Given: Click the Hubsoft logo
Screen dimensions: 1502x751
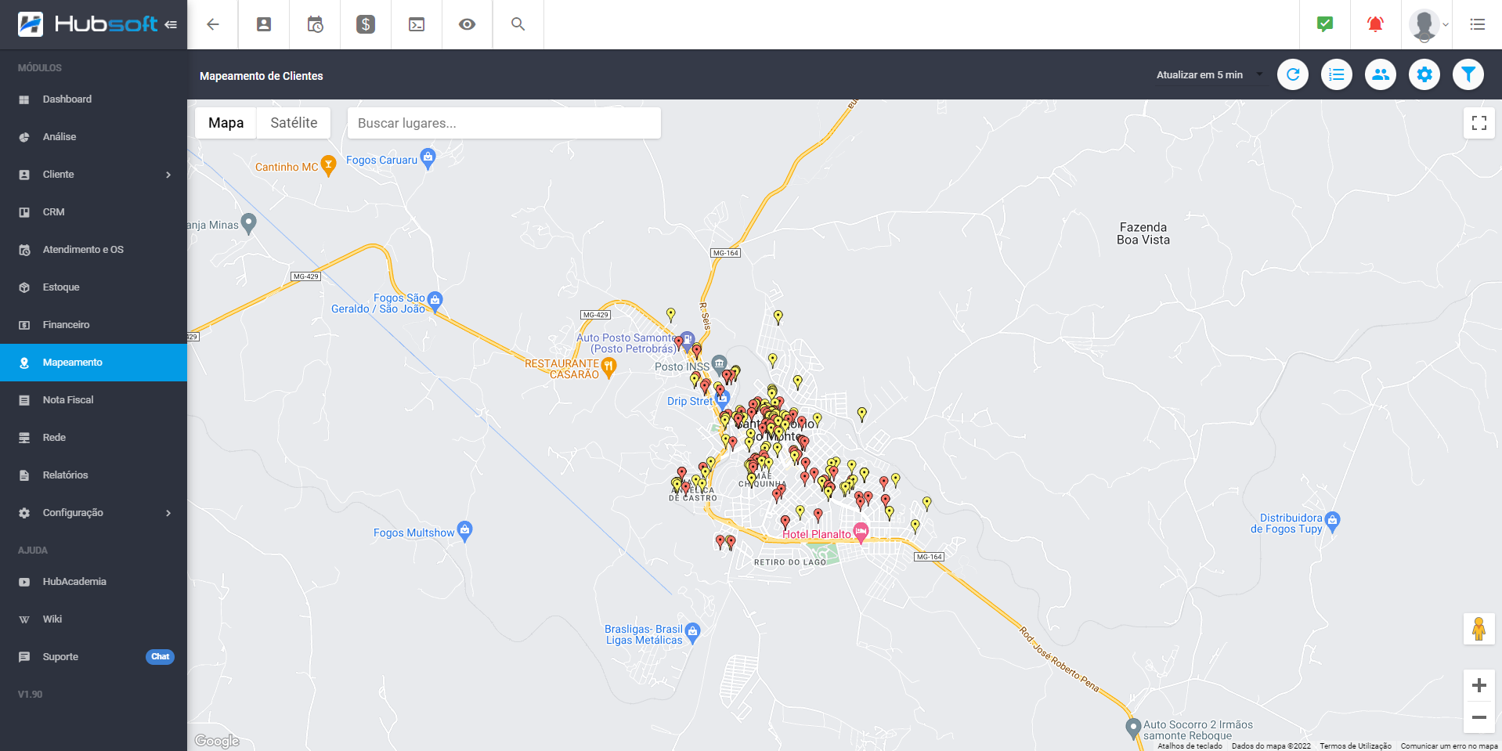Looking at the screenshot, I should click(88, 24).
